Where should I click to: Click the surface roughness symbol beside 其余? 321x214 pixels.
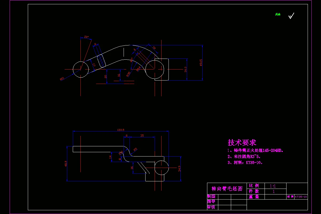click(x=291, y=16)
